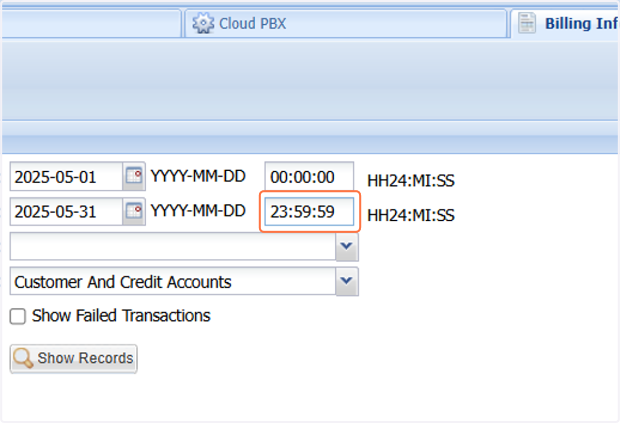Switch to the Cloud PBX tab
This screenshot has height=423, width=620.
pos(345,24)
